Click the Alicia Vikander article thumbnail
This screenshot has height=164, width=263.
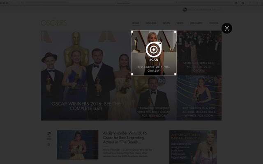(x=78, y=145)
